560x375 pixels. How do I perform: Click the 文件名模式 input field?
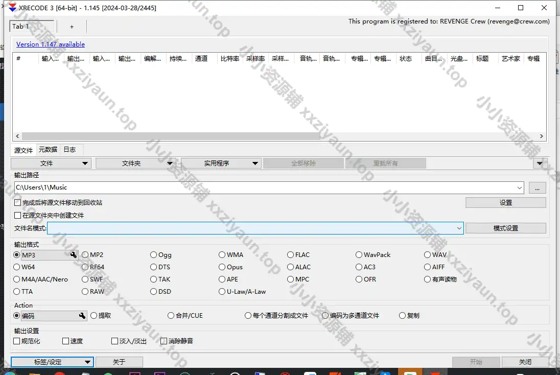tap(250, 228)
